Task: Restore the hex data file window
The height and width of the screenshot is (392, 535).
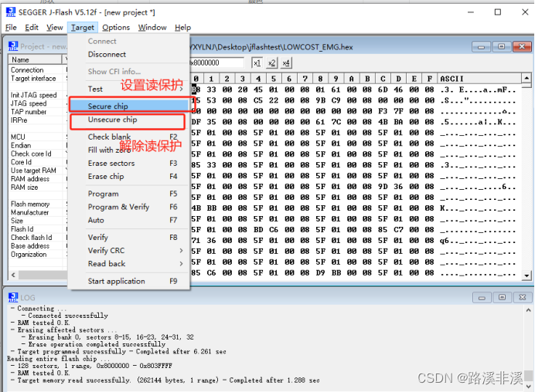Action: [501, 46]
